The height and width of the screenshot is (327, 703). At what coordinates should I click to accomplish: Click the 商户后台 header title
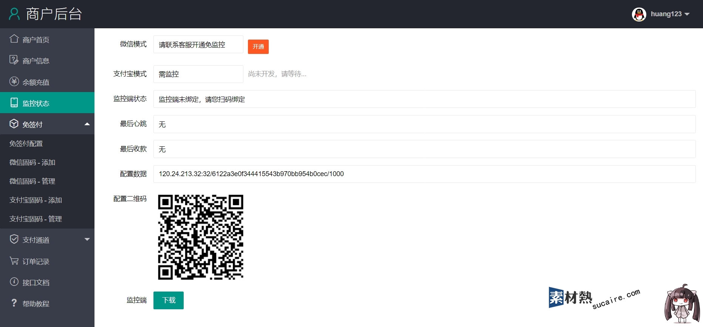click(x=54, y=14)
